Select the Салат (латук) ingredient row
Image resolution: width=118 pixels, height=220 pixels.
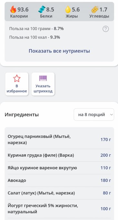click(x=59, y=193)
